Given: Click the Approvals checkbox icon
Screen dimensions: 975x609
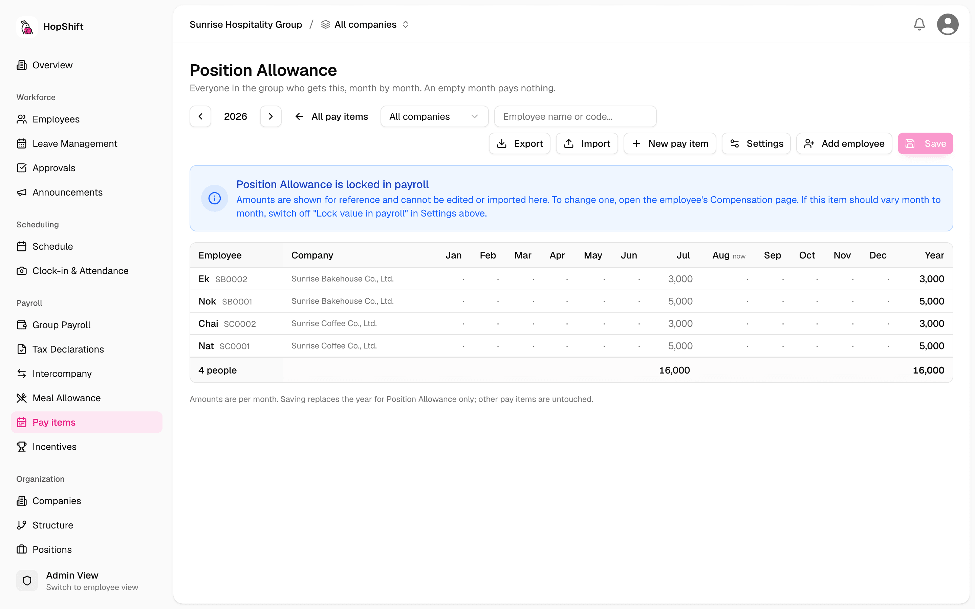Looking at the screenshot, I should pyautogui.click(x=22, y=168).
